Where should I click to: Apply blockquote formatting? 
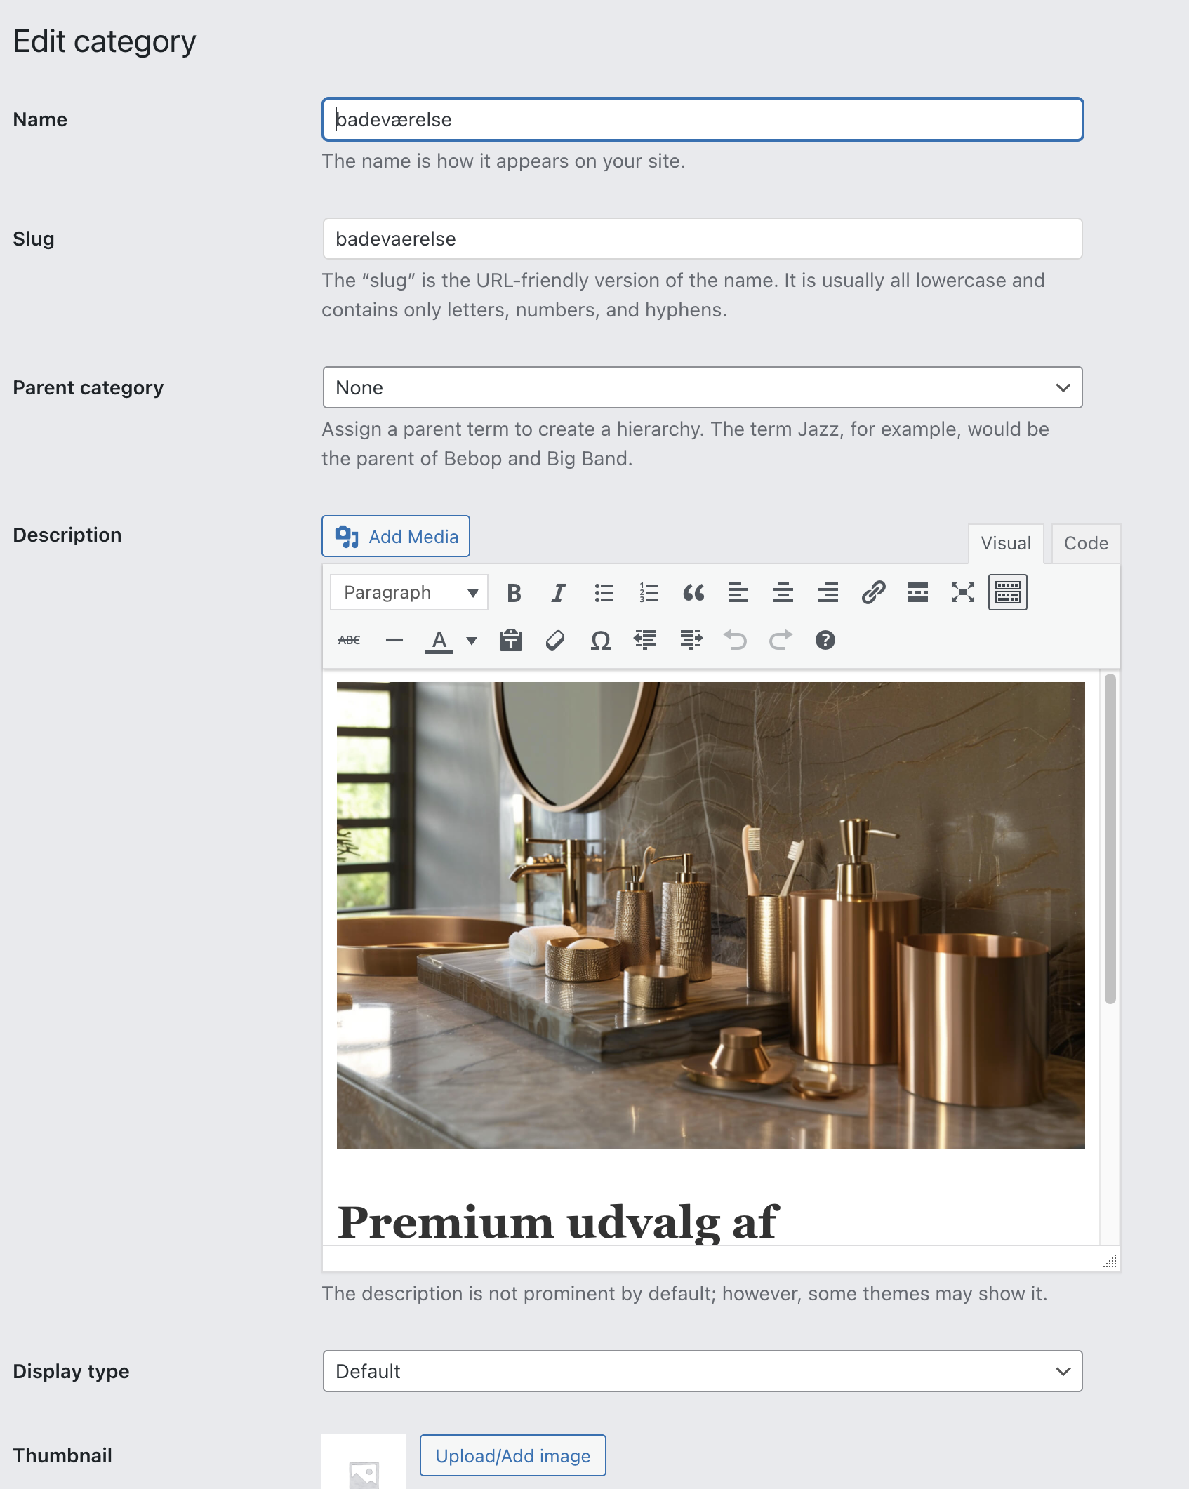coord(693,593)
